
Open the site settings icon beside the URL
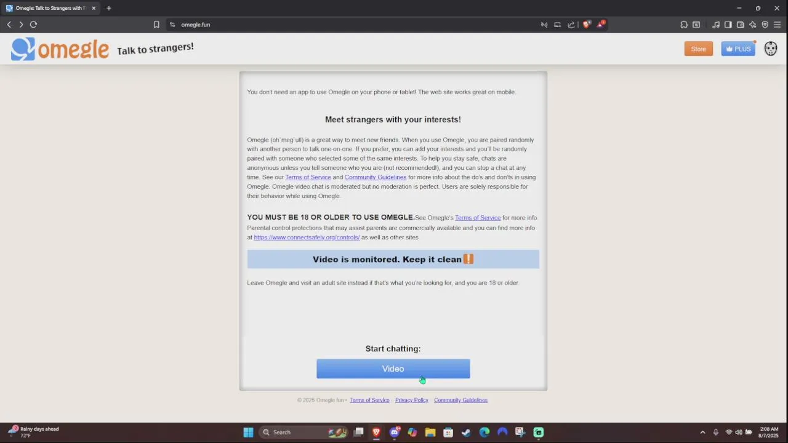172,25
